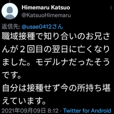The width and height of the screenshot is (114, 114).
Task: Open the more options three-dot menu
Action: tap(111, 8)
